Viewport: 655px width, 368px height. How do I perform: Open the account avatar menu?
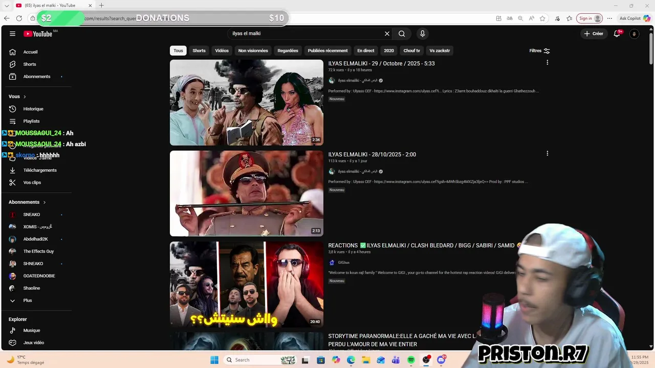point(634,34)
